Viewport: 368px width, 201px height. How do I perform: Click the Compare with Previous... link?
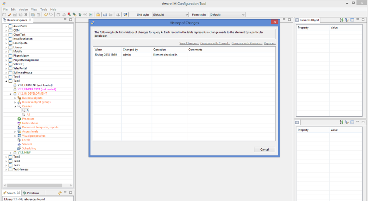247,43
